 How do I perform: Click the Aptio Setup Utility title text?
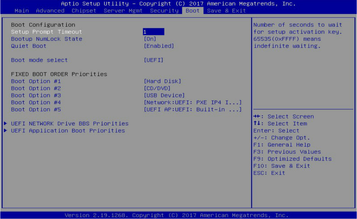pos(178,4)
